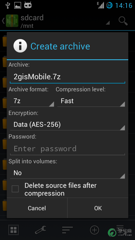Open the Encryption Data (AES-256) dropdown

(67, 124)
